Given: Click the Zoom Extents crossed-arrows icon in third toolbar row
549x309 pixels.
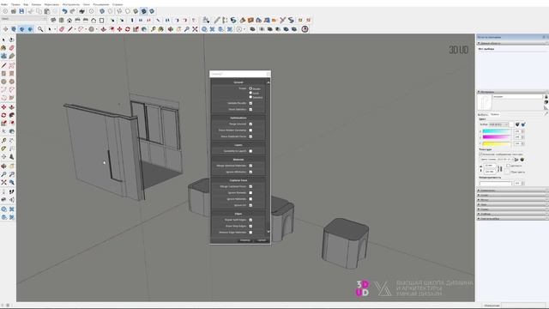Looking at the screenshot, I should point(195,29).
